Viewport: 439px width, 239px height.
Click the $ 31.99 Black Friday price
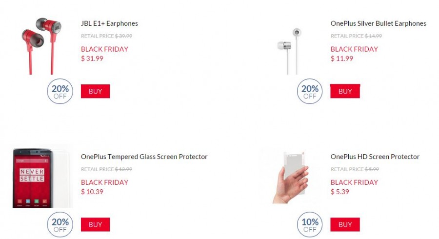pos(92,59)
